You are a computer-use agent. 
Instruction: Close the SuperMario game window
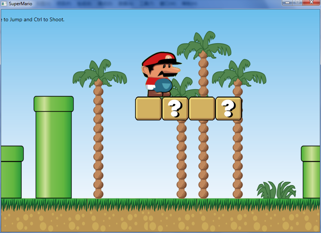(311, 3)
